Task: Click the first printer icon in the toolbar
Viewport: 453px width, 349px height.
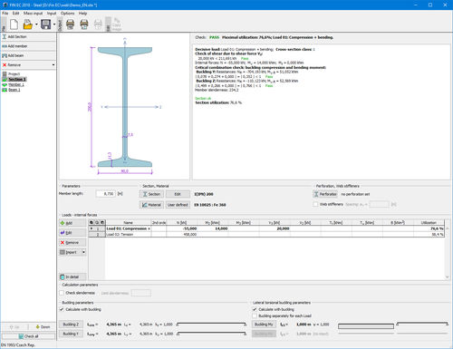Action: [70, 24]
